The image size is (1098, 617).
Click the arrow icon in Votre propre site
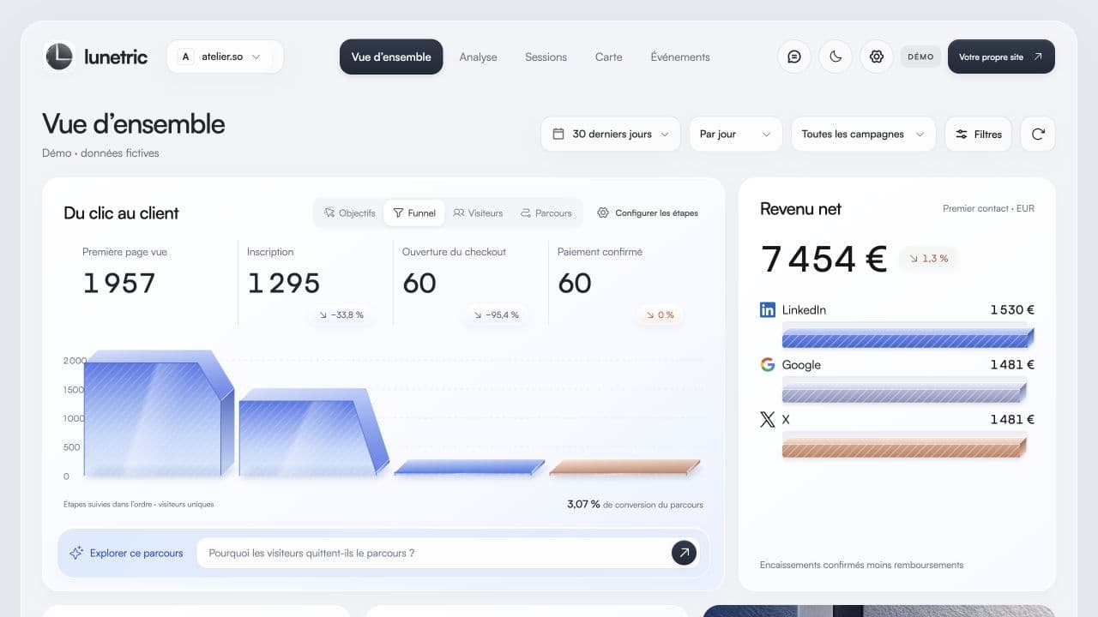click(1038, 57)
